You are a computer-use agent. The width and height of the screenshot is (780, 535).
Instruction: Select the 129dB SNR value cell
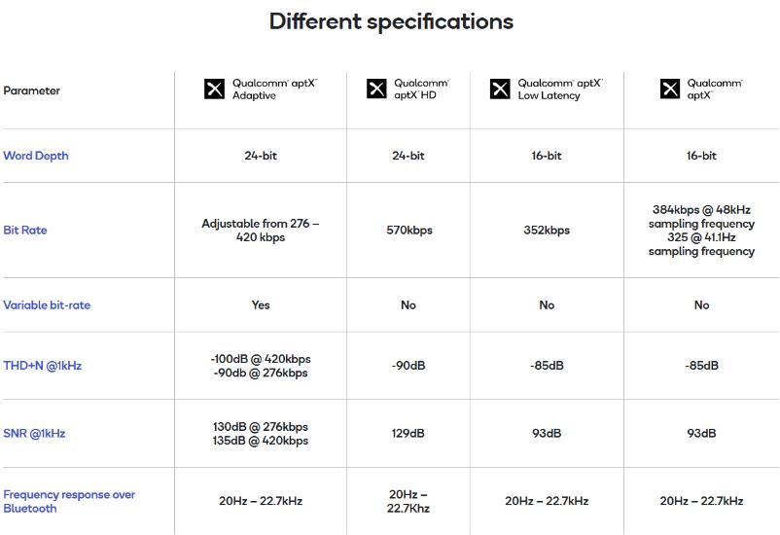tap(408, 434)
